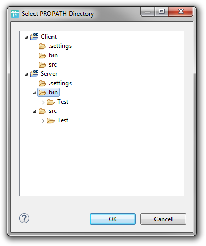Click the help question mark icon
Viewport: 206px width, 246px height.
click(24, 218)
